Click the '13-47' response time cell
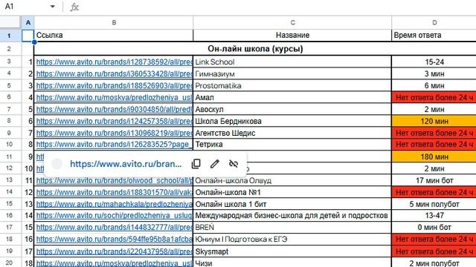Image resolution: width=476 pixels, height=267 pixels. [x=434, y=216]
